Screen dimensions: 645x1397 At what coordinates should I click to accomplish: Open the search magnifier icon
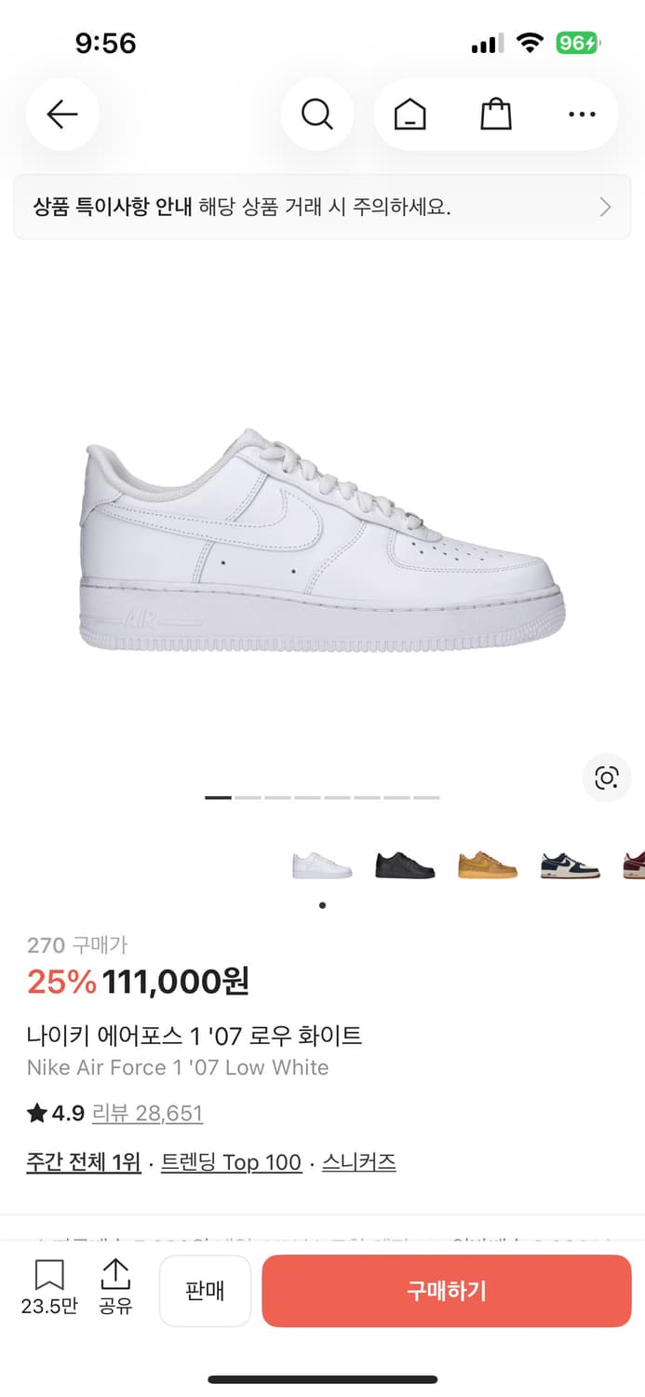(x=316, y=115)
